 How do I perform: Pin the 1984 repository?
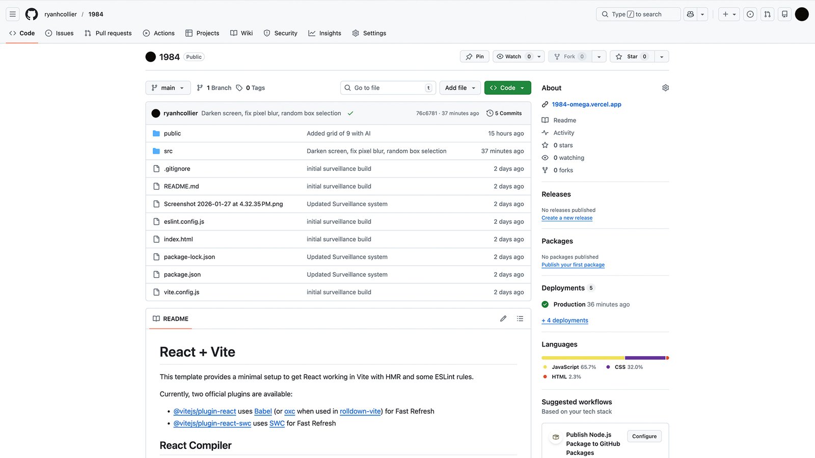475,56
